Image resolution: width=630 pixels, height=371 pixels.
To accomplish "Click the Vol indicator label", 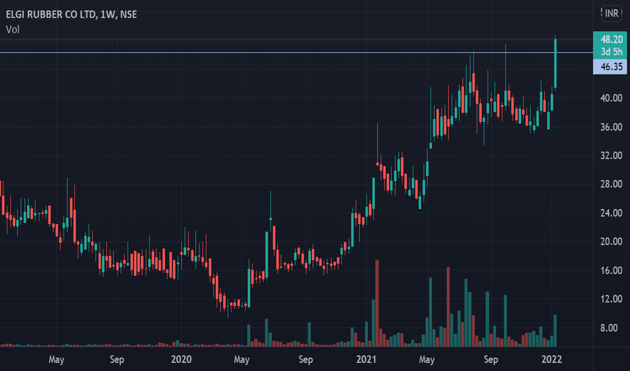I will (x=12, y=29).
